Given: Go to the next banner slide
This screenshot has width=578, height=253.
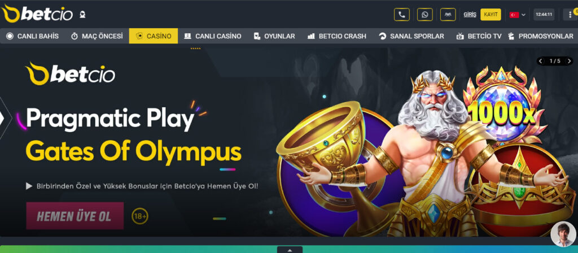Looking at the screenshot, I should 569,61.
